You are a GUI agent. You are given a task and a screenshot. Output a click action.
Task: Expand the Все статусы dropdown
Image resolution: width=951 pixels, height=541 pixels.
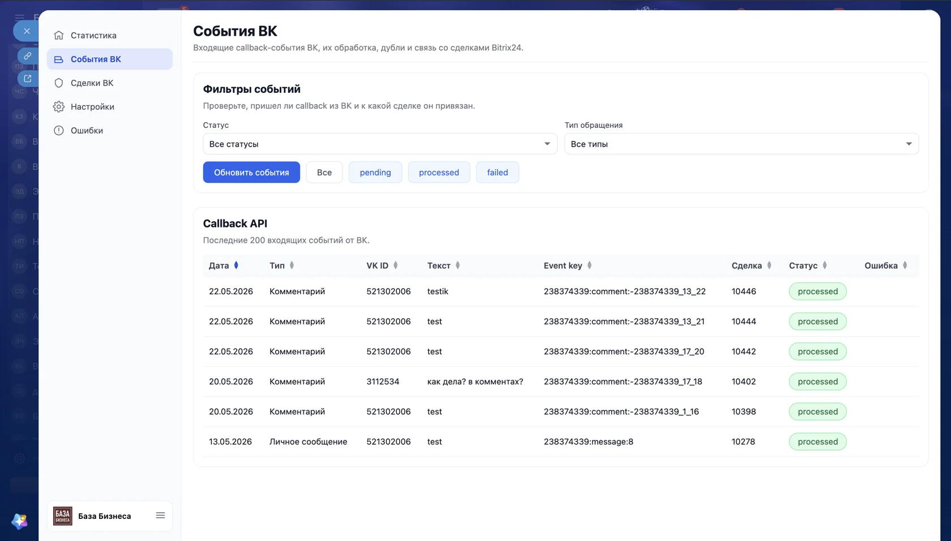380,144
